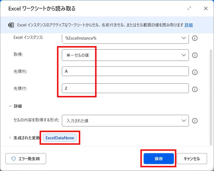Click the expand dialog arrows icon
214x171 pixels.
point(189,8)
